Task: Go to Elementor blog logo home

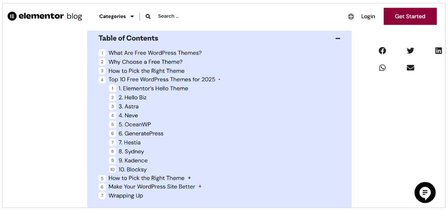Action: coord(45,17)
